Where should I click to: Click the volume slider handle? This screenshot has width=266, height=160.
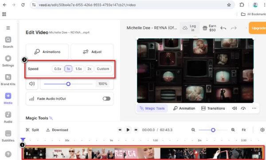coord(68,84)
